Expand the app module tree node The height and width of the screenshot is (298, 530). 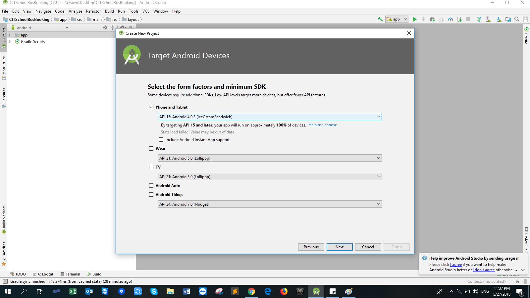click(10, 35)
